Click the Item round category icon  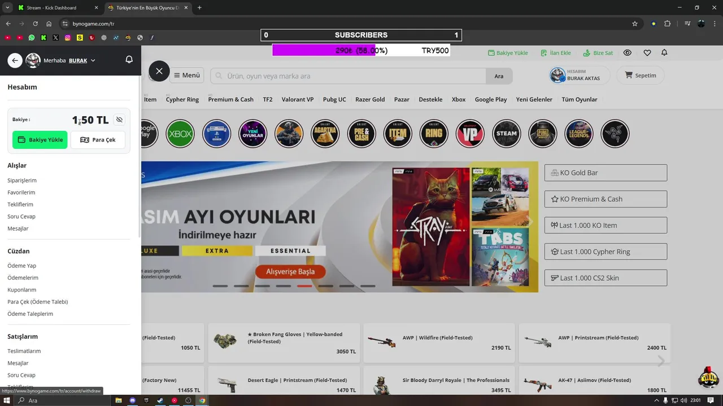(398, 134)
